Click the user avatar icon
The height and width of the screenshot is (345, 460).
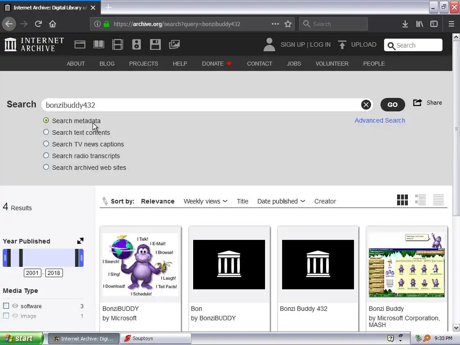tap(270, 44)
